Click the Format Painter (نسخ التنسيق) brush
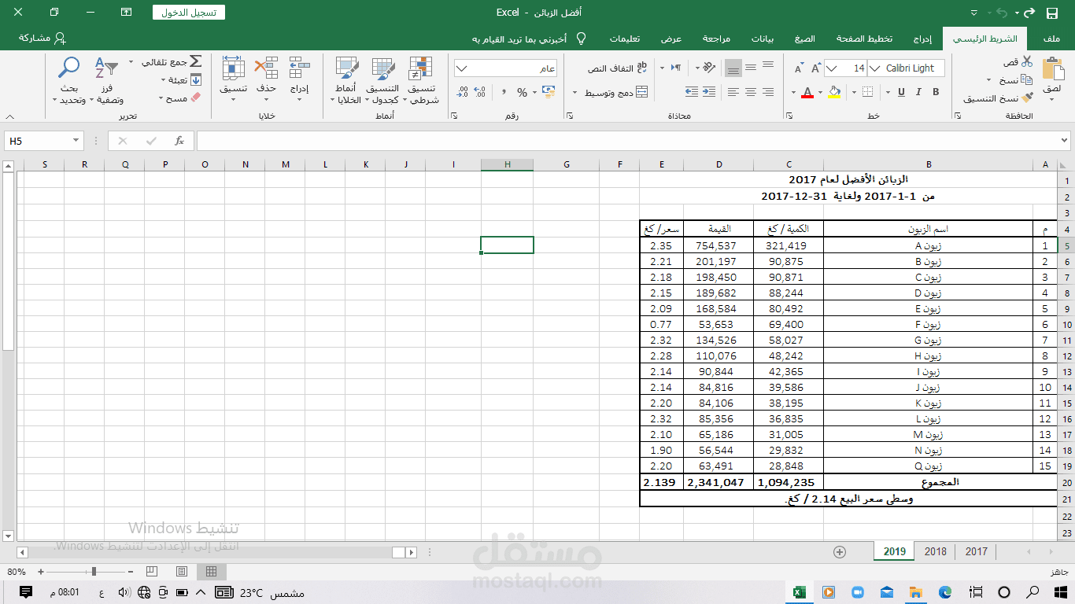1075x604 pixels. (x=1027, y=98)
